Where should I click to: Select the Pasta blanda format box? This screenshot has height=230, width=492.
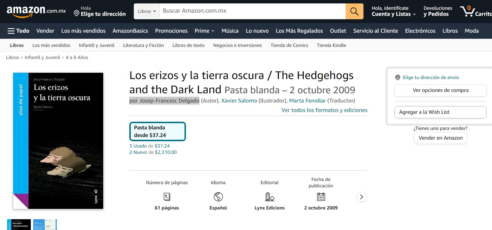pyautogui.click(x=158, y=131)
